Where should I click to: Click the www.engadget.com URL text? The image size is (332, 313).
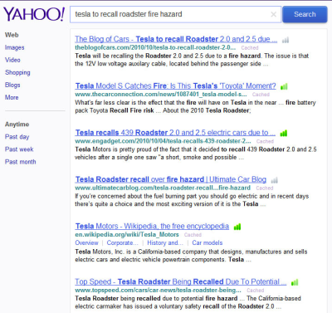tap(163, 141)
